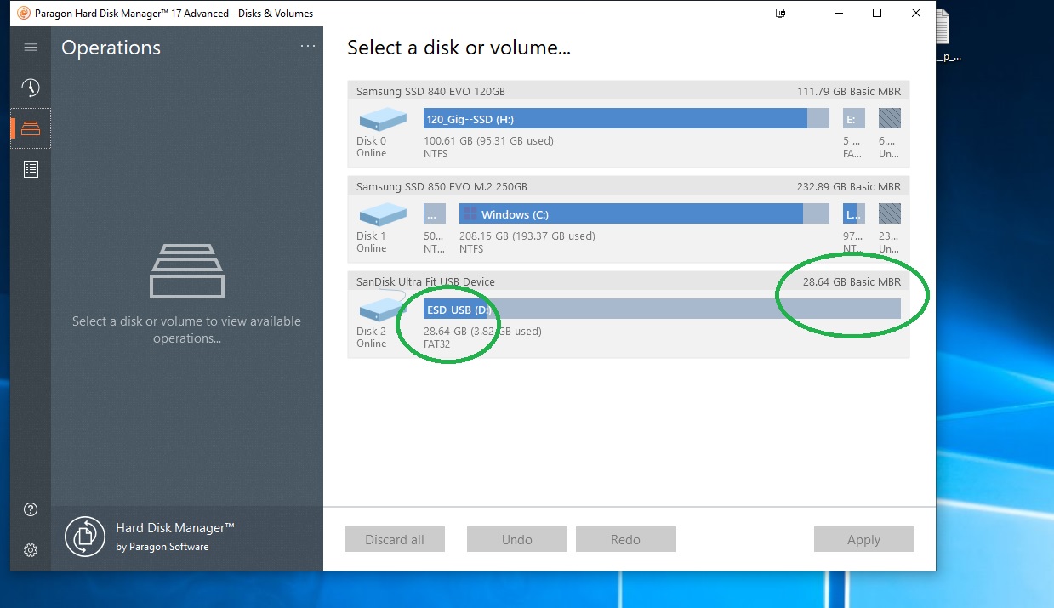Screen dimensions: 1054x608
Task: Select the Disk 1 drive icon
Action: [x=383, y=214]
